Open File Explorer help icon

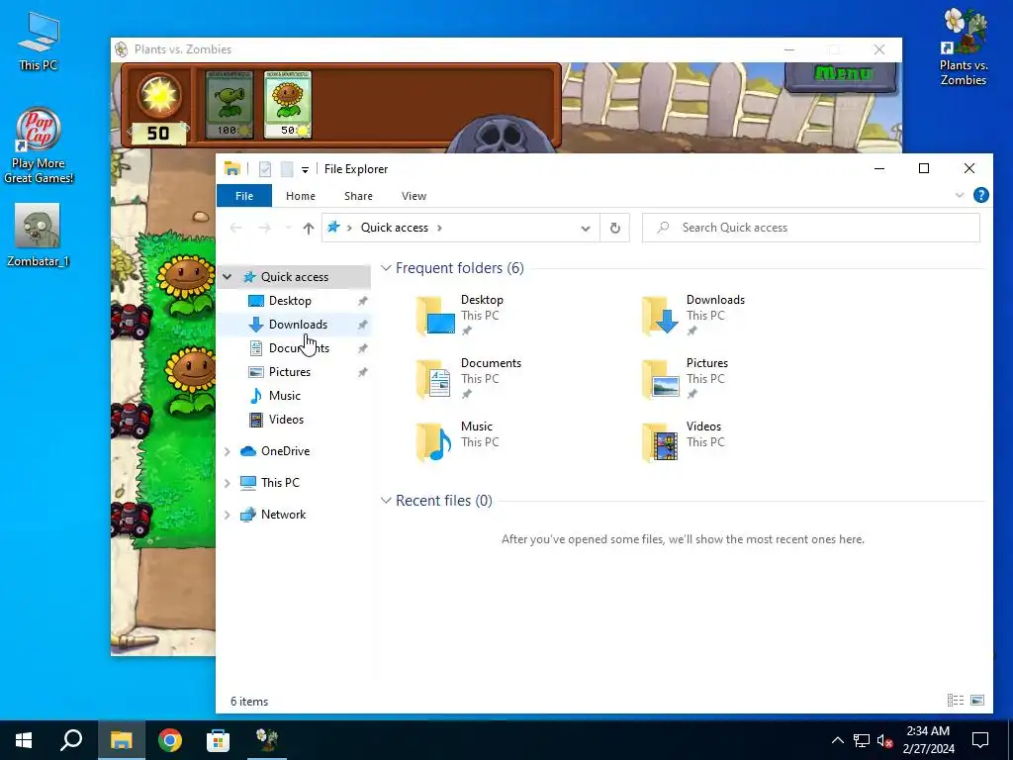point(980,195)
